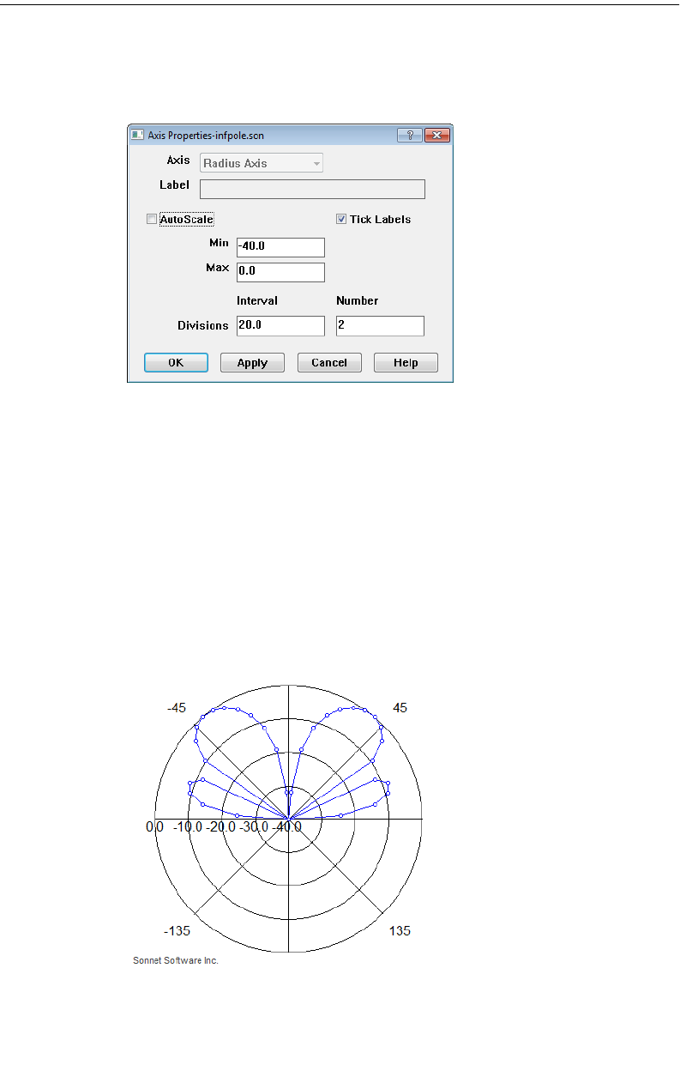Viewport: 680px width, 1089px height.
Task: Click the Apply button
Action: pyautogui.click(x=252, y=362)
